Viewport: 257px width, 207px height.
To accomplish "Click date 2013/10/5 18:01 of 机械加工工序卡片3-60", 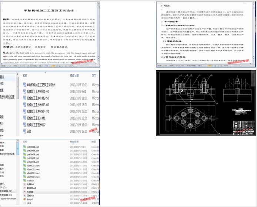I will tap(79, 105).
